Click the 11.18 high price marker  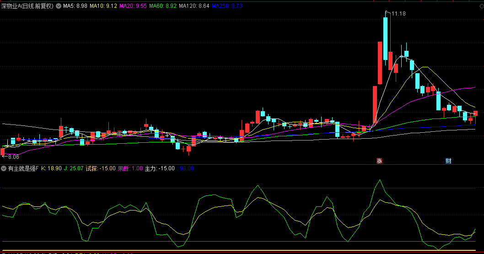point(398,14)
